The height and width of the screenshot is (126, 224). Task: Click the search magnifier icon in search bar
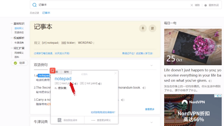click(34, 5)
